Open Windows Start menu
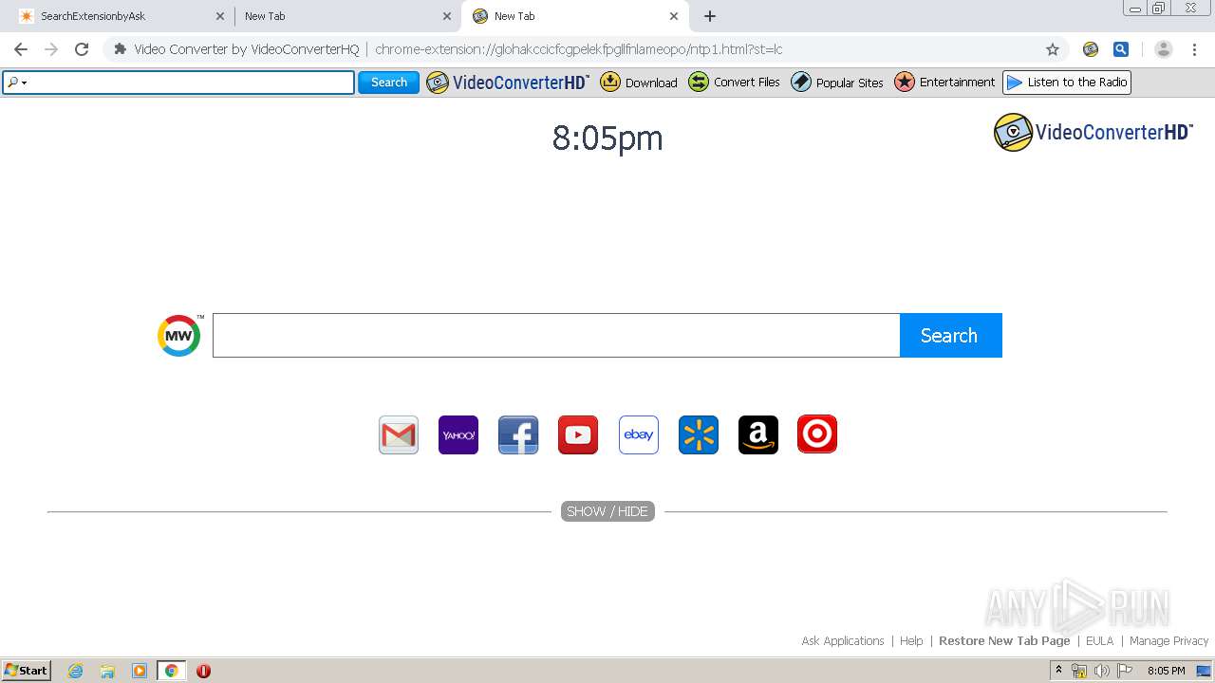Screen dimensions: 1215x683 pos(27,671)
